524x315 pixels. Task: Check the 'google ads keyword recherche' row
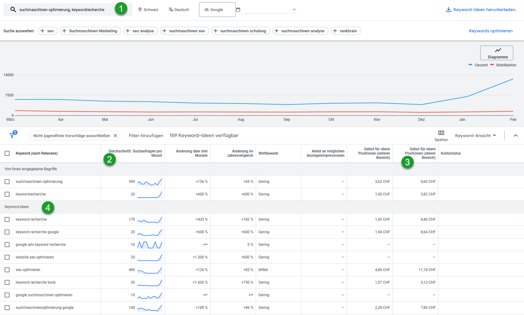(7, 244)
